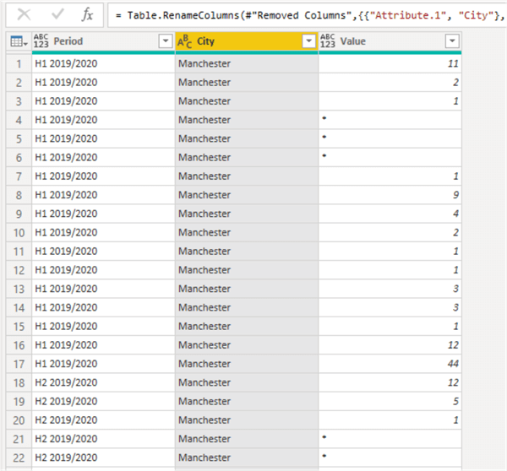Screen dimensions: 507x471
Task: Click the City cell in row 10
Action: (x=246, y=232)
